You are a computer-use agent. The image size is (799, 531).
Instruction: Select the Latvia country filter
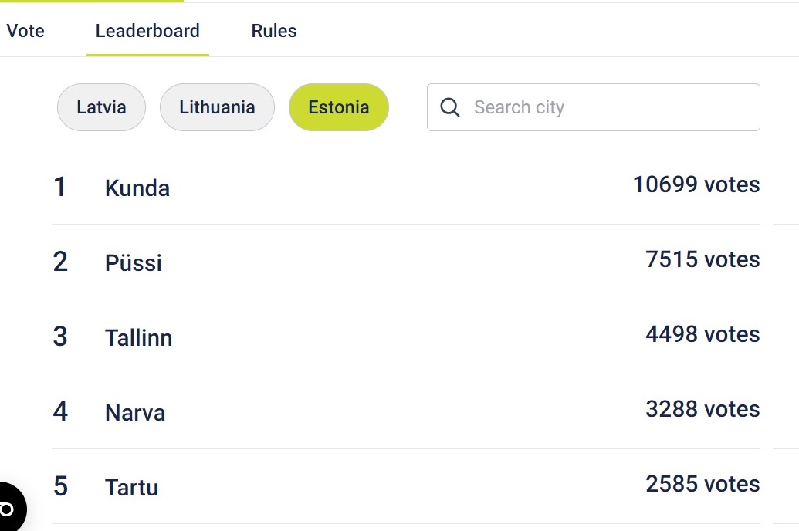pyautogui.click(x=101, y=107)
